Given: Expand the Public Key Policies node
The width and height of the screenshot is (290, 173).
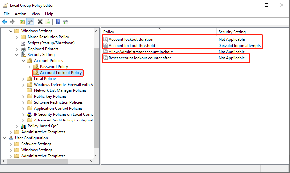Looking at the screenshot, I should (23, 97).
